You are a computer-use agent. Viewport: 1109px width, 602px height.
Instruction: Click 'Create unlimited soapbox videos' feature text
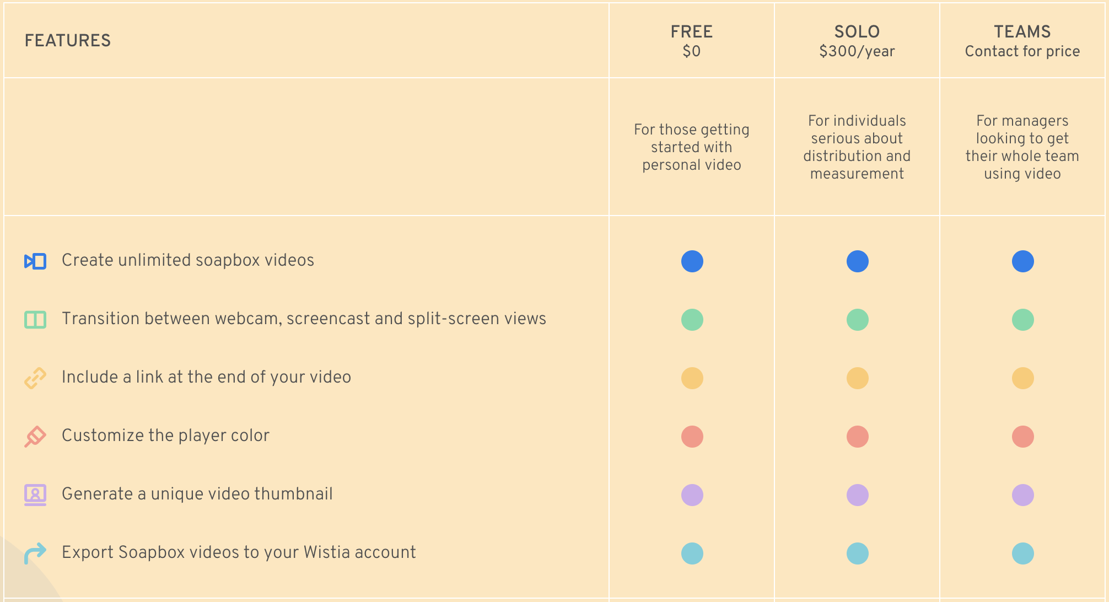tap(188, 260)
